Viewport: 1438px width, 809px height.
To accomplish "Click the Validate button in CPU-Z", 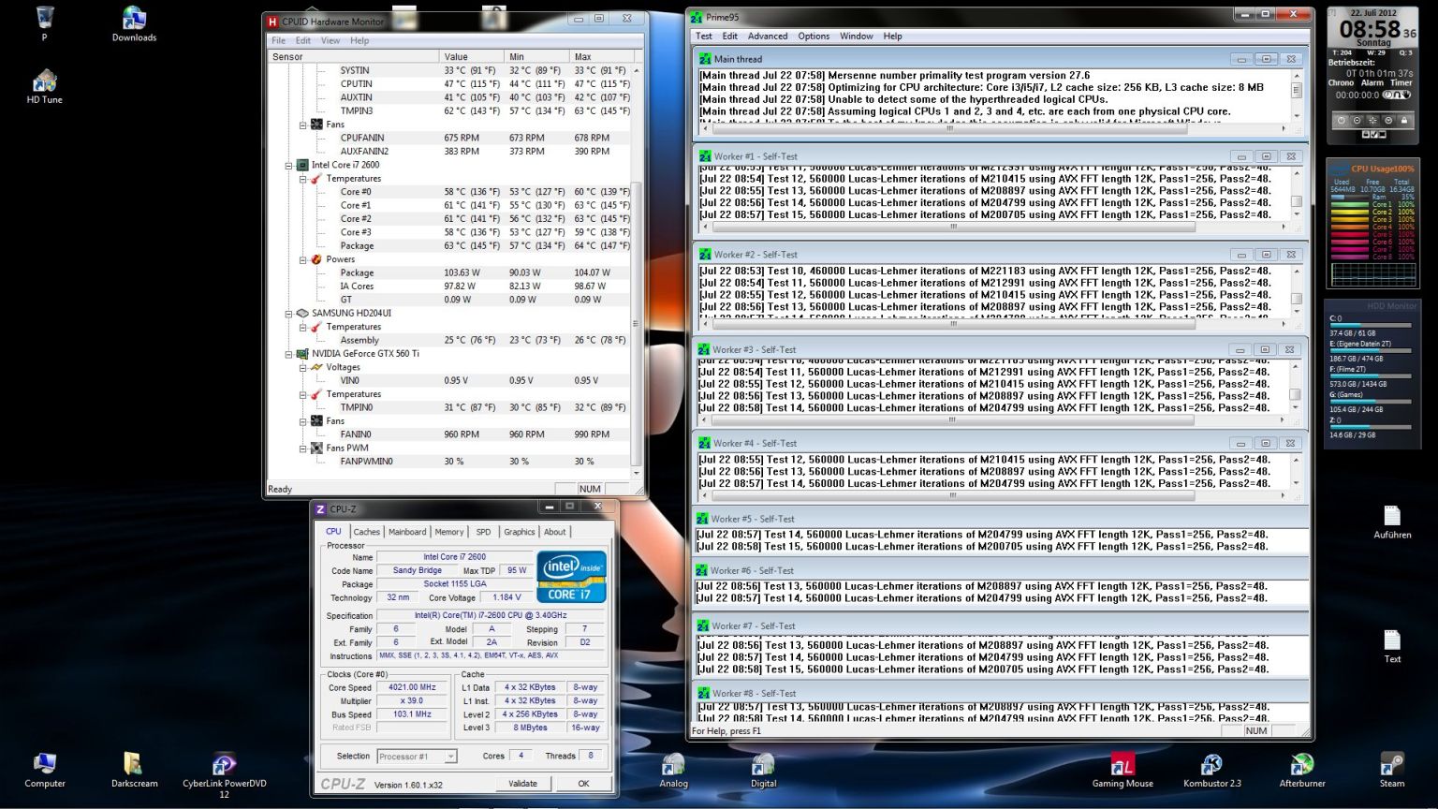I will pos(522,784).
